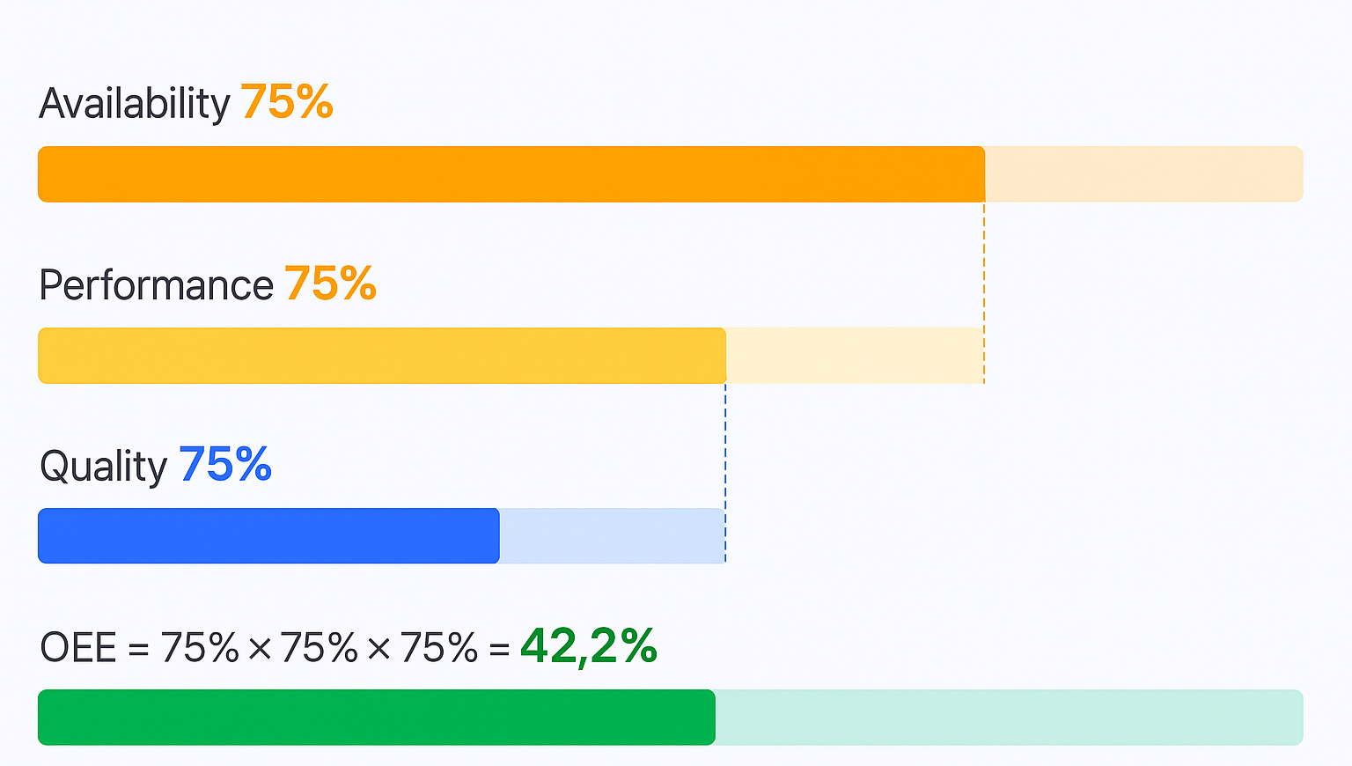Select the Quality label text
Screen dimensions: 1352x766
click(x=103, y=466)
